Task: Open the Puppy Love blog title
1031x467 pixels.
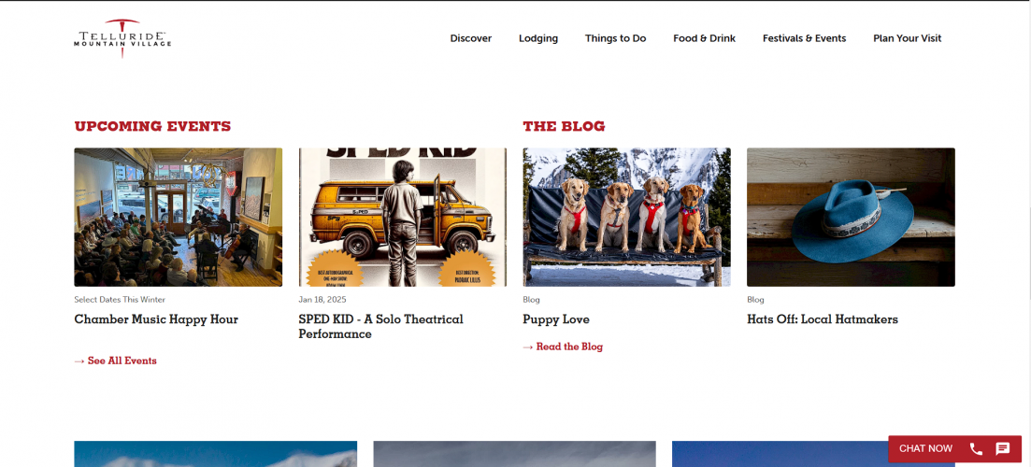Action: pyautogui.click(x=556, y=319)
